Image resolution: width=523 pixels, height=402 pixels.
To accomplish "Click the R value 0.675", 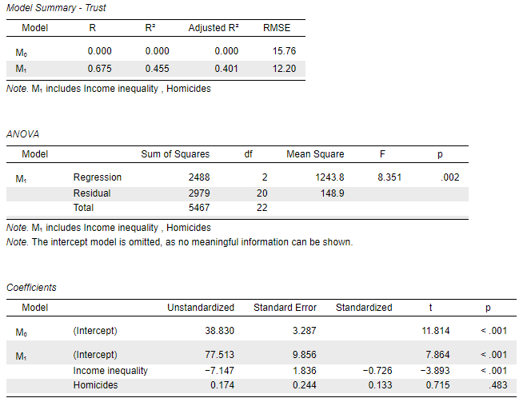I will point(99,69).
